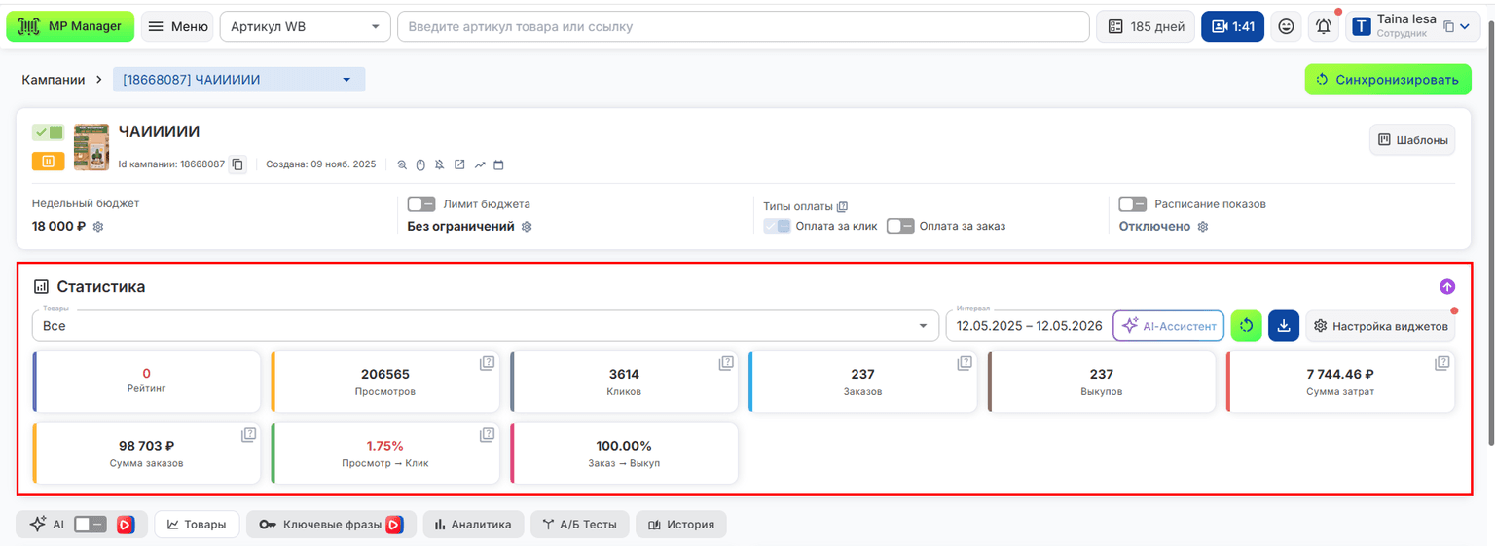Click the AI-Ассистент button
The image size is (1495, 546).
pos(1168,325)
